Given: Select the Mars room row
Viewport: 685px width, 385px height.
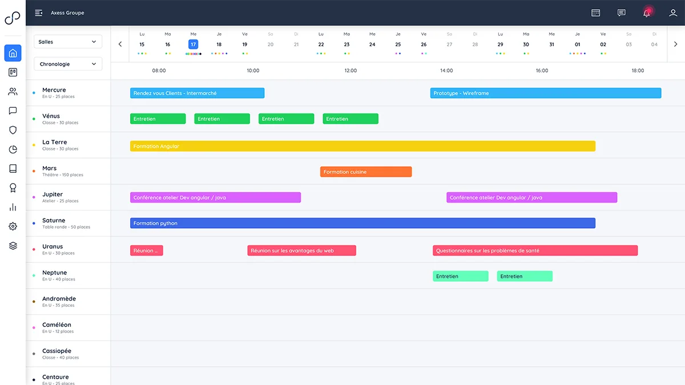Looking at the screenshot, I should 68,171.
